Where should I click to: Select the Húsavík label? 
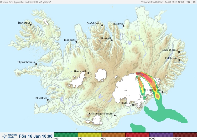(118, 24)
